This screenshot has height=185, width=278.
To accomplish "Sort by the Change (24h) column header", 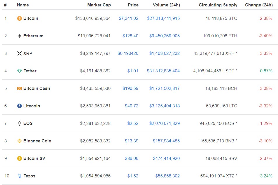I will (x=259, y=5).
